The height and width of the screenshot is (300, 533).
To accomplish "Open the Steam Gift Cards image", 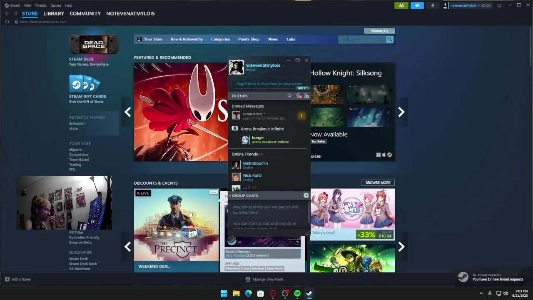I will pyautogui.click(x=85, y=83).
